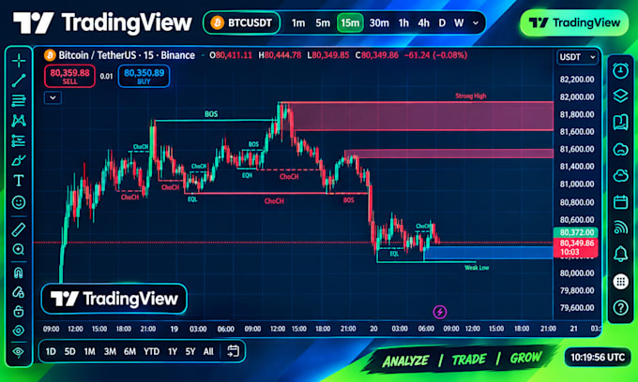Set range to YTD
The width and height of the screenshot is (638, 382).
(x=151, y=351)
